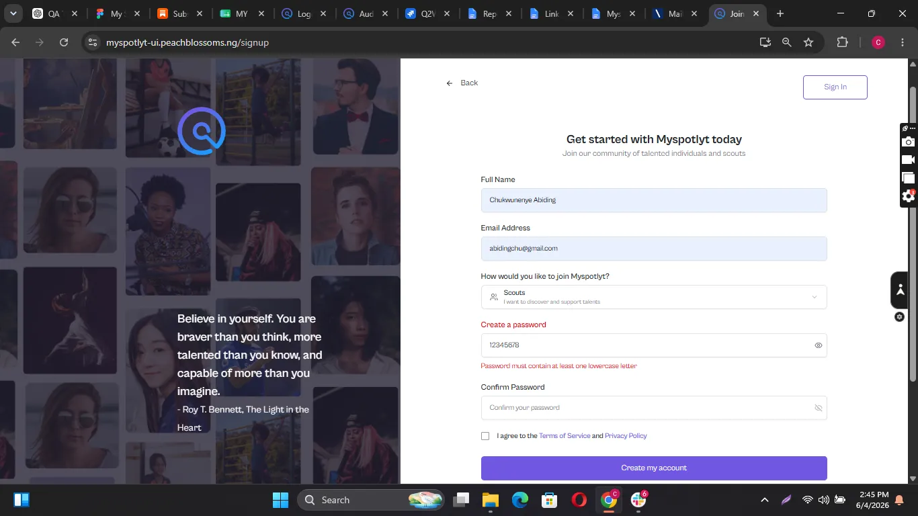The image size is (918, 516).
Task: Open File Explorer from the taskbar
Action: [x=490, y=500]
